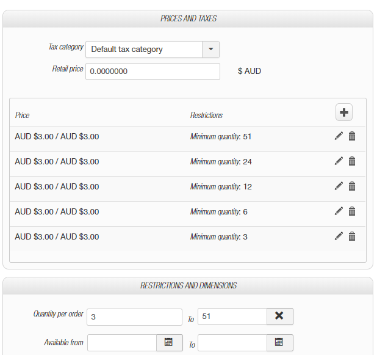Delete the price with minimum quantity 3
Image resolution: width=377 pixels, height=355 pixels.
tap(352, 236)
